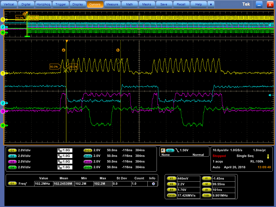Click the 1/Δt readout label
The height and width of the screenshot is (207, 276).
point(207,195)
